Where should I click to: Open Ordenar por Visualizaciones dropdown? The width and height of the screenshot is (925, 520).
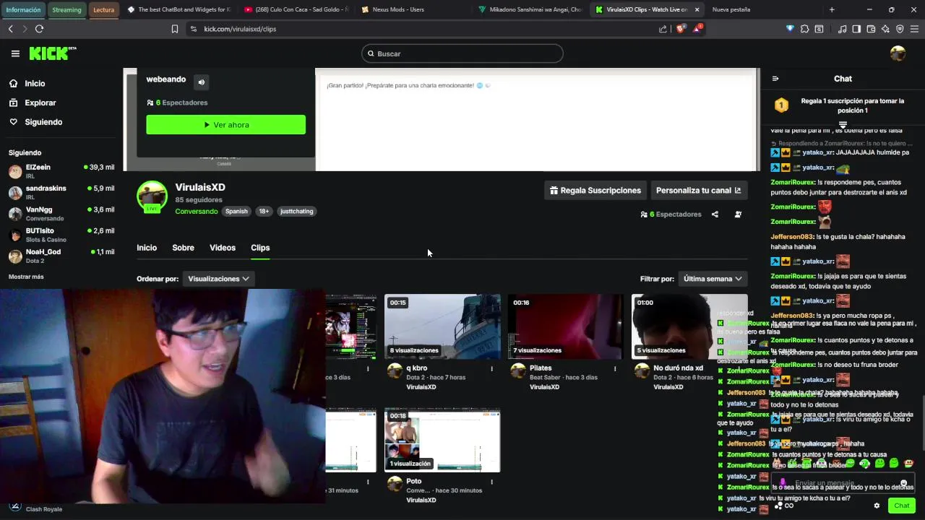tap(218, 279)
